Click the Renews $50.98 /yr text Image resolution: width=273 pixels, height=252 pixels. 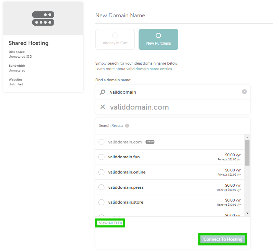(229, 205)
